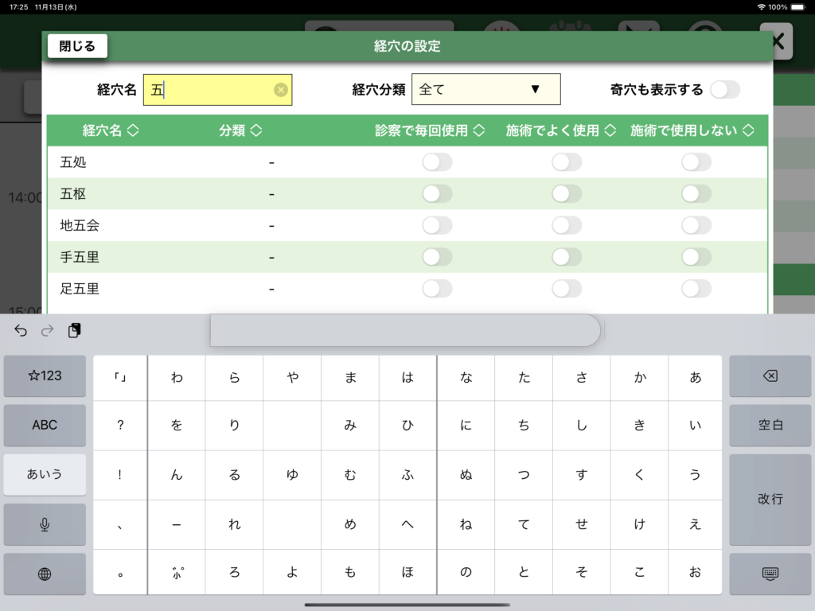Toggle 診察で毎回使用 for 五処
This screenshot has width=815, height=611.
(437, 162)
